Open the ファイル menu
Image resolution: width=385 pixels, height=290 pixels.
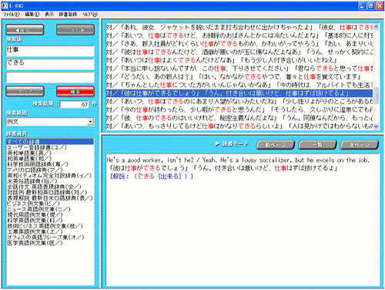pos(12,15)
